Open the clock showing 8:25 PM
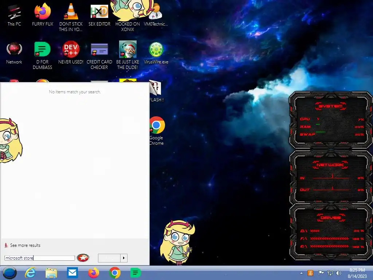 357,273
